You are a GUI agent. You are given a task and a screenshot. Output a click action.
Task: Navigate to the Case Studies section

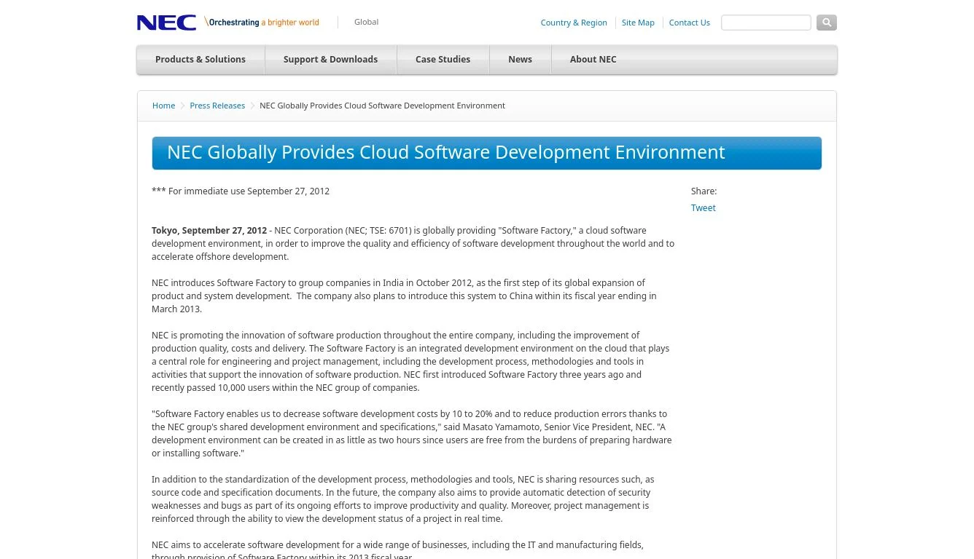coord(443,60)
